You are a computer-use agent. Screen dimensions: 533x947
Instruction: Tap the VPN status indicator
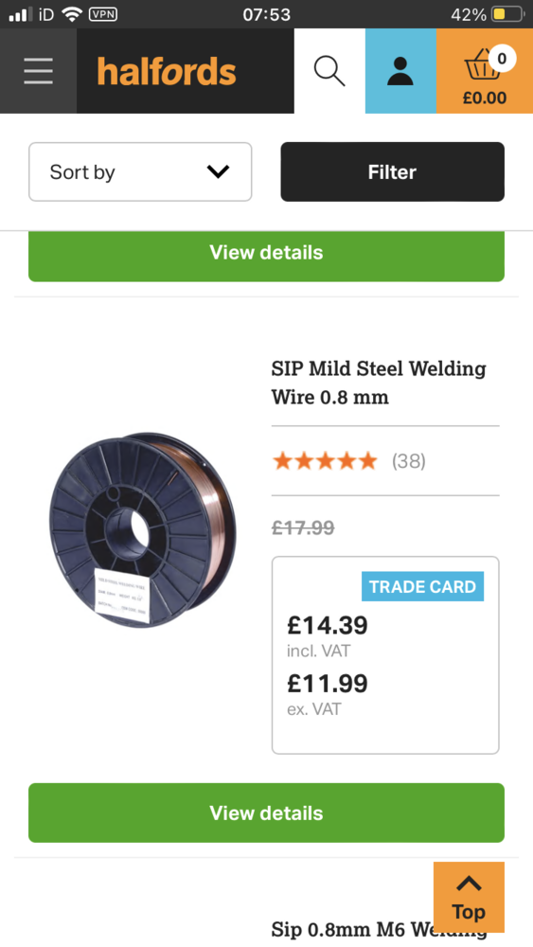click(x=102, y=14)
